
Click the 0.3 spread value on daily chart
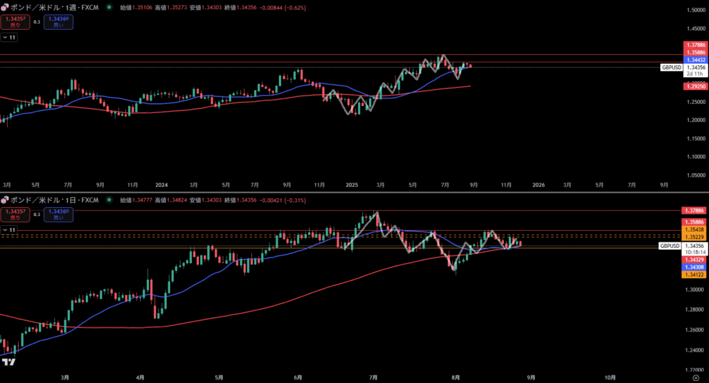click(x=37, y=214)
